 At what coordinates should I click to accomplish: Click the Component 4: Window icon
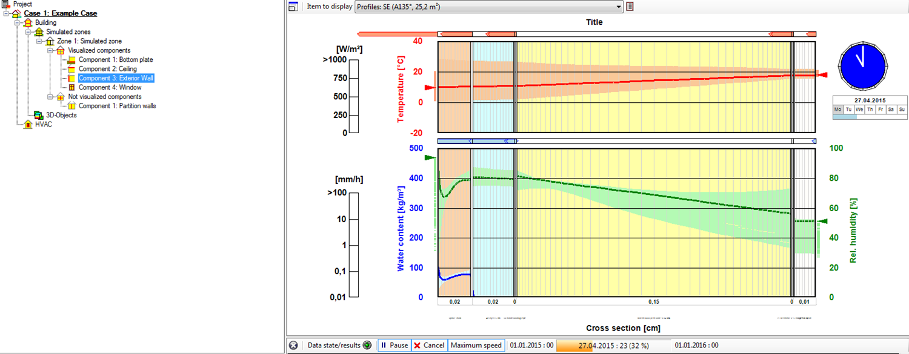[x=72, y=88]
